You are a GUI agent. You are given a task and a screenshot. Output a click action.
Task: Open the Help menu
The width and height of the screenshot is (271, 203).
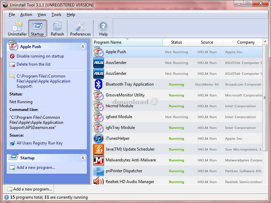pos(71,15)
